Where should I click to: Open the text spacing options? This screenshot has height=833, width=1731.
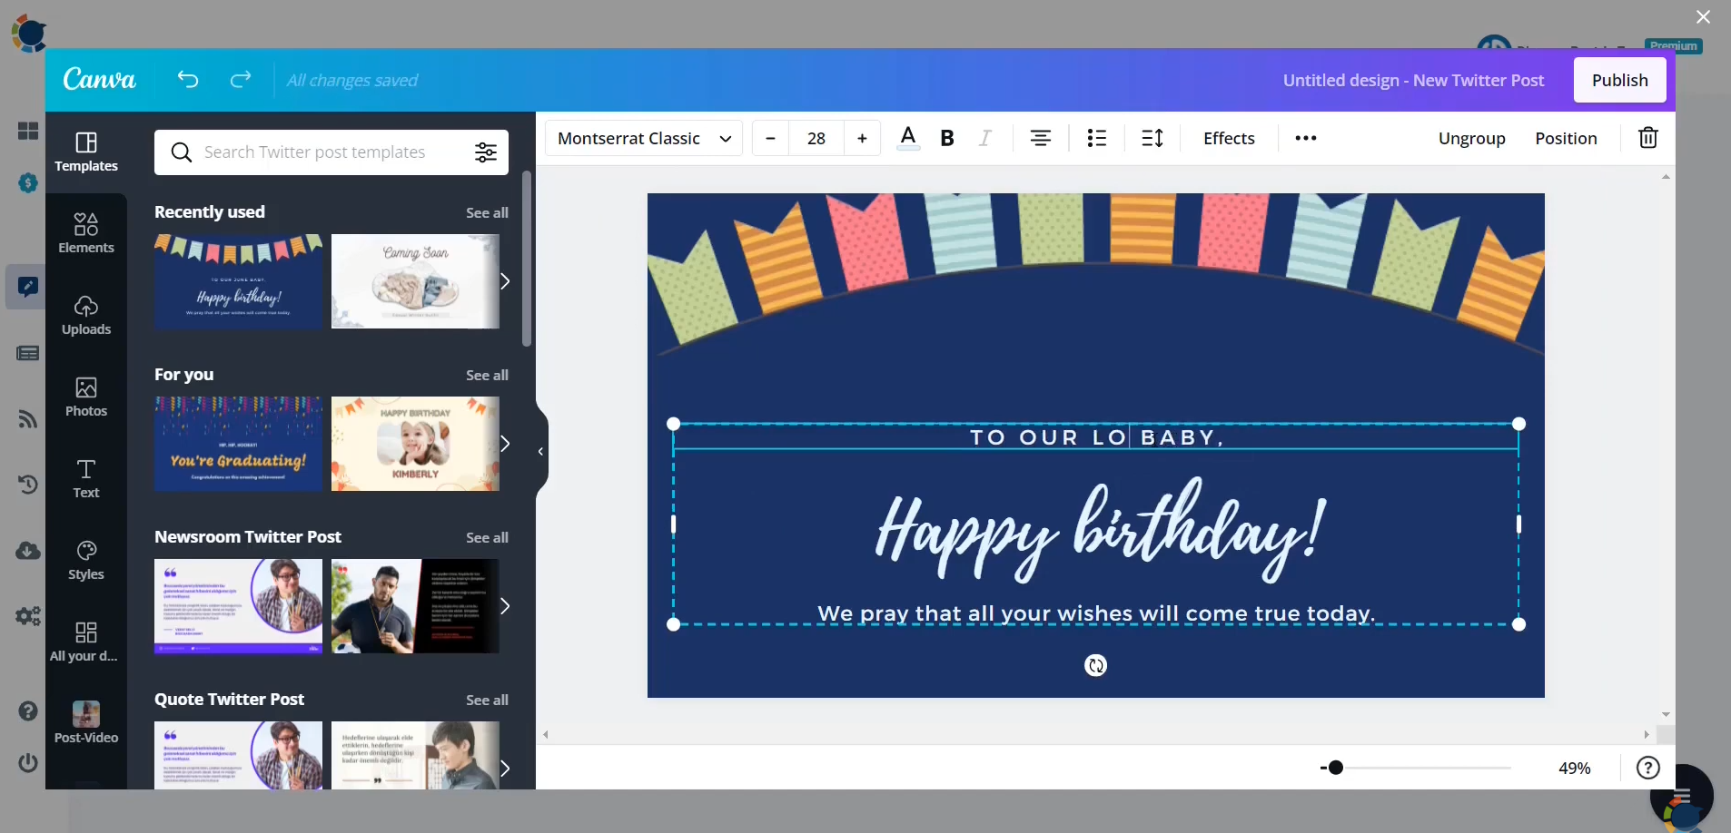point(1152,138)
